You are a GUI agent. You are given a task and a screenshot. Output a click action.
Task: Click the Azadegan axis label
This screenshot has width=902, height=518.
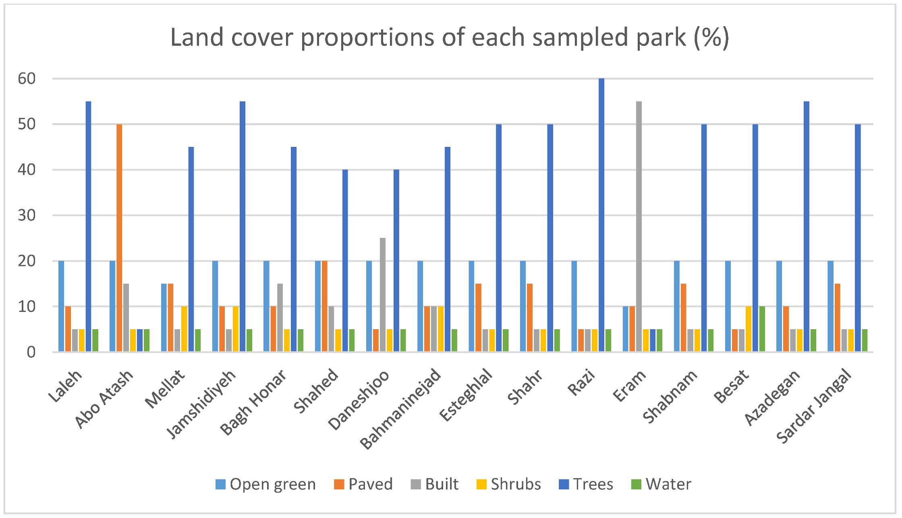point(773,397)
